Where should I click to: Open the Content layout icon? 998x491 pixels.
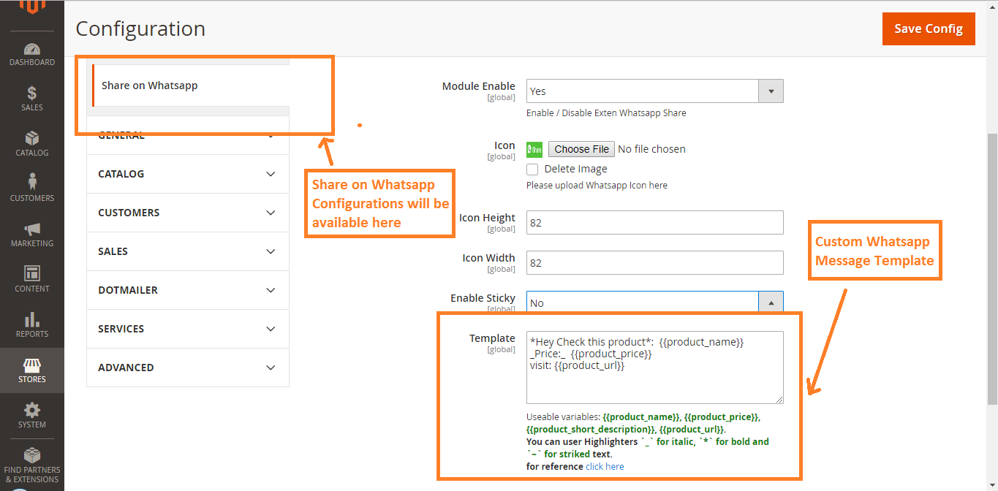click(x=32, y=273)
